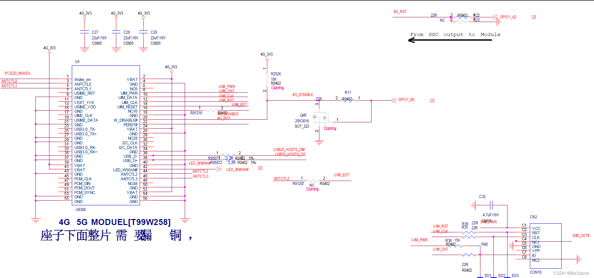Click the PERST# pin name
The height and width of the screenshot is (278, 594).
tap(131, 125)
